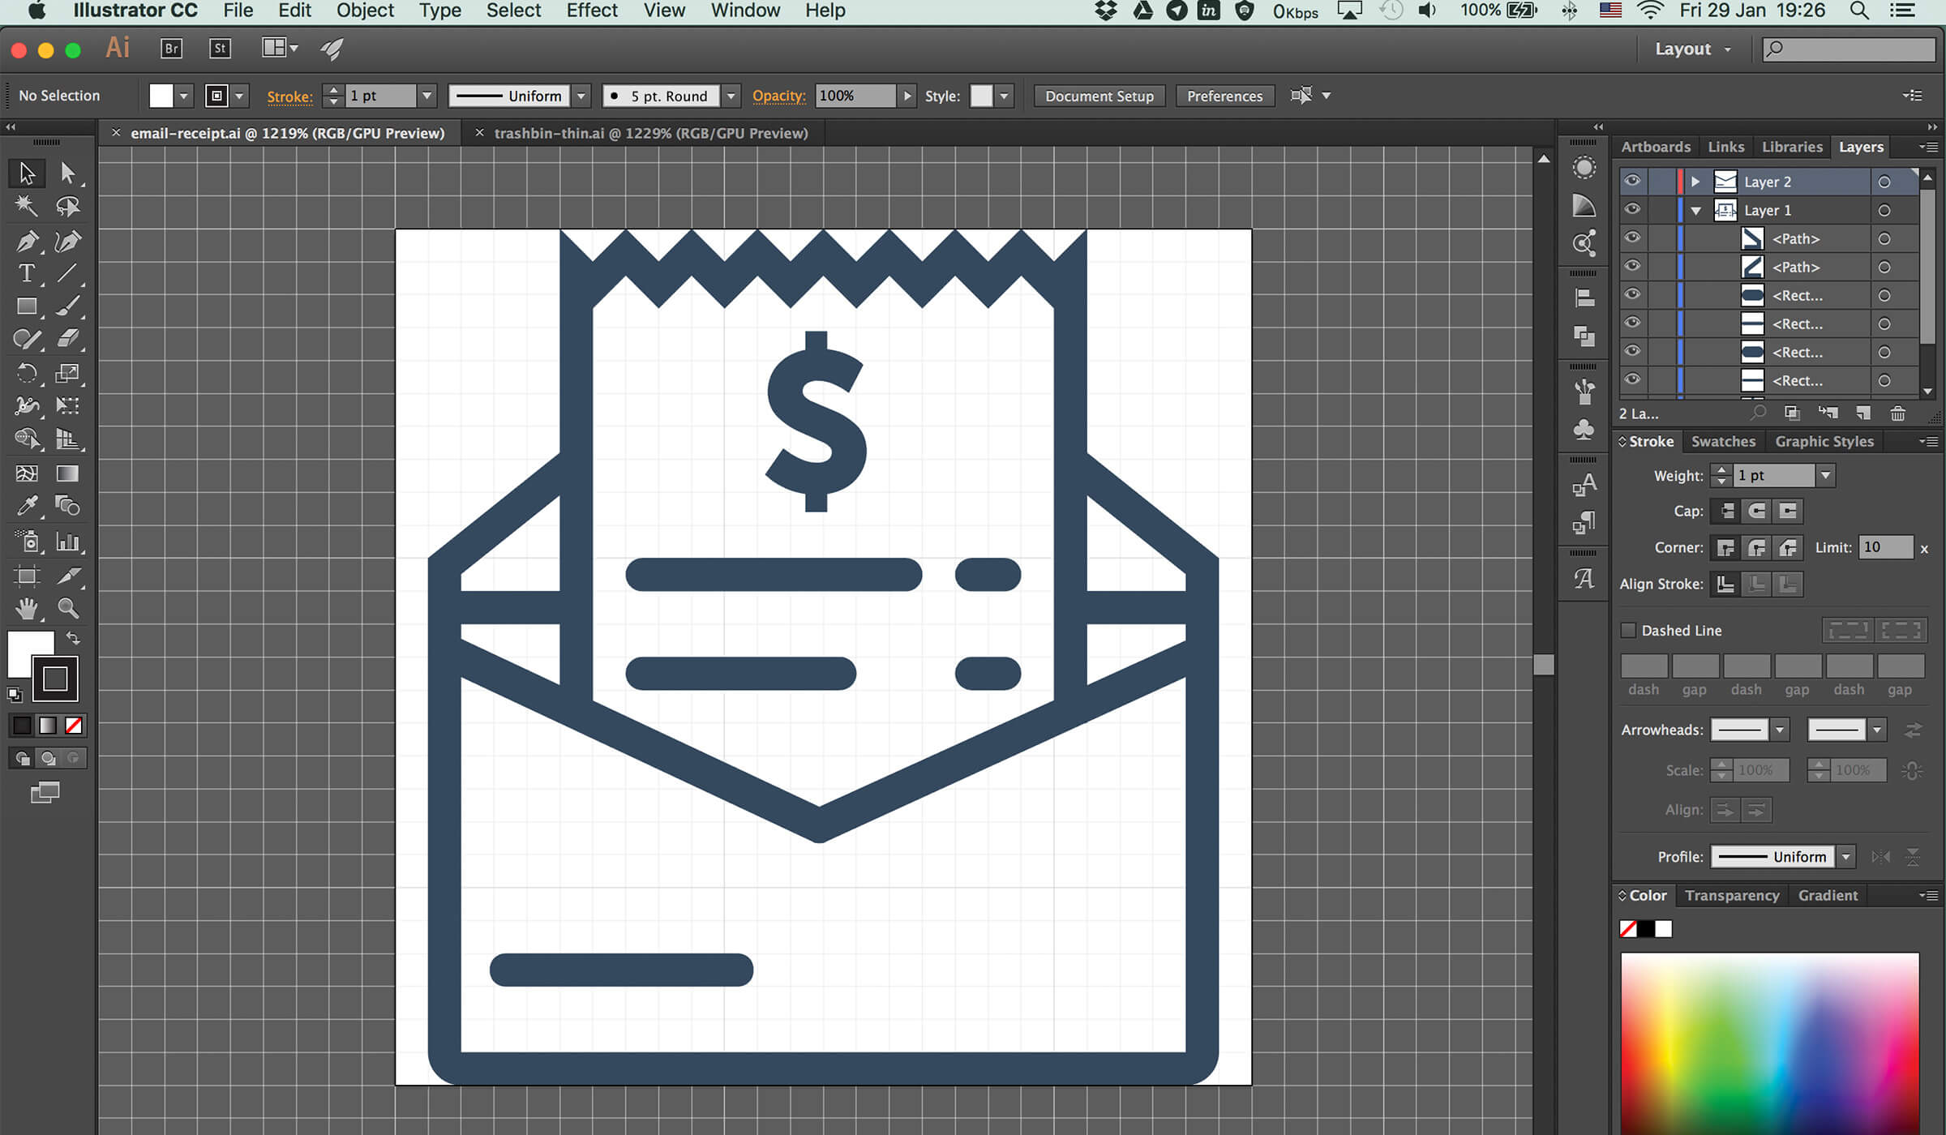This screenshot has width=1946, height=1135.
Task: Click the fill color swatch in control bar
Action: pos(161,96)
